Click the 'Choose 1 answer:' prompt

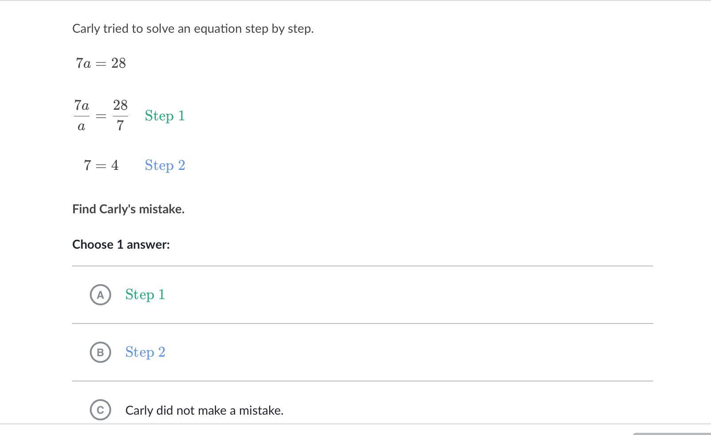[121, 244]
